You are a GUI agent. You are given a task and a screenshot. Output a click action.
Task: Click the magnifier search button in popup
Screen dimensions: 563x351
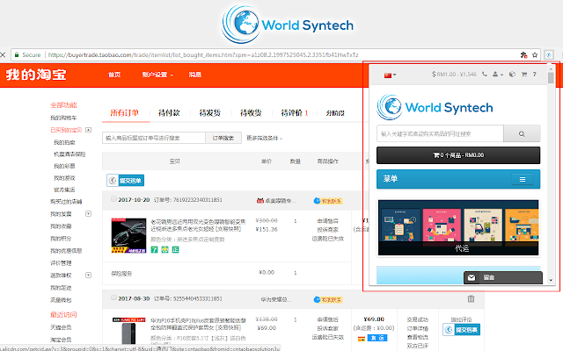pos(522,133)
